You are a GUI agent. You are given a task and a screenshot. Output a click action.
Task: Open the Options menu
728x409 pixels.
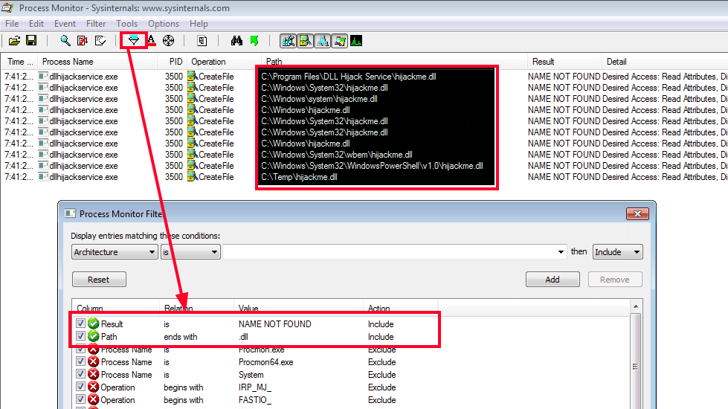pos(164,24)
